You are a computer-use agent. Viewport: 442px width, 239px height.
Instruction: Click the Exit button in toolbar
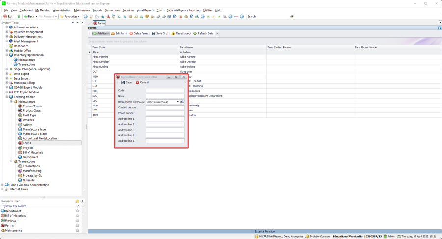click(x=8, y=16)
